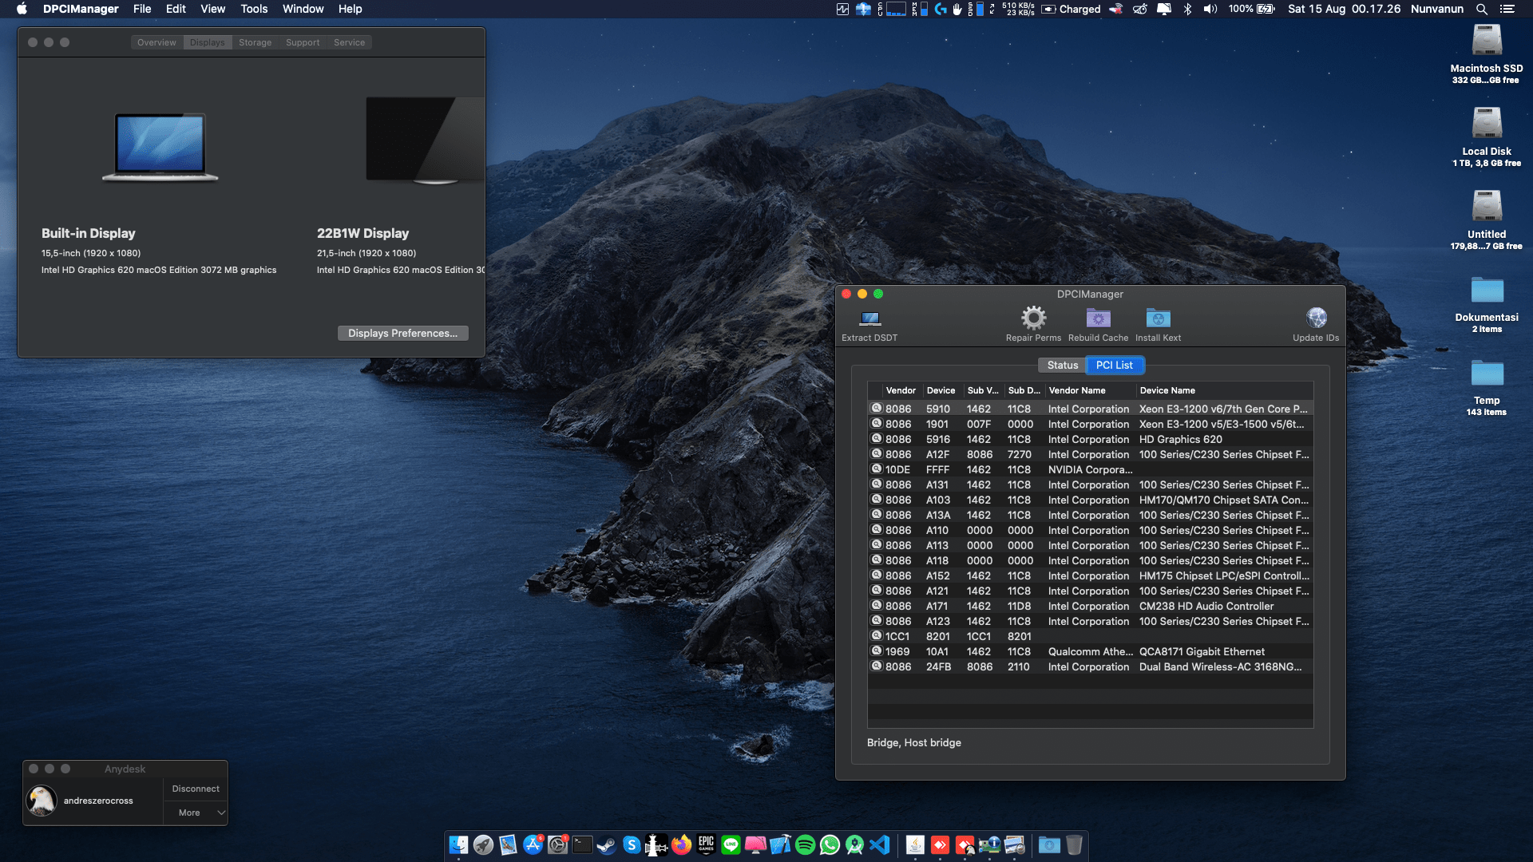Screen dimensions: 1533x862
Task: Click the Displays Preferences button
Action: coord(402,333)
